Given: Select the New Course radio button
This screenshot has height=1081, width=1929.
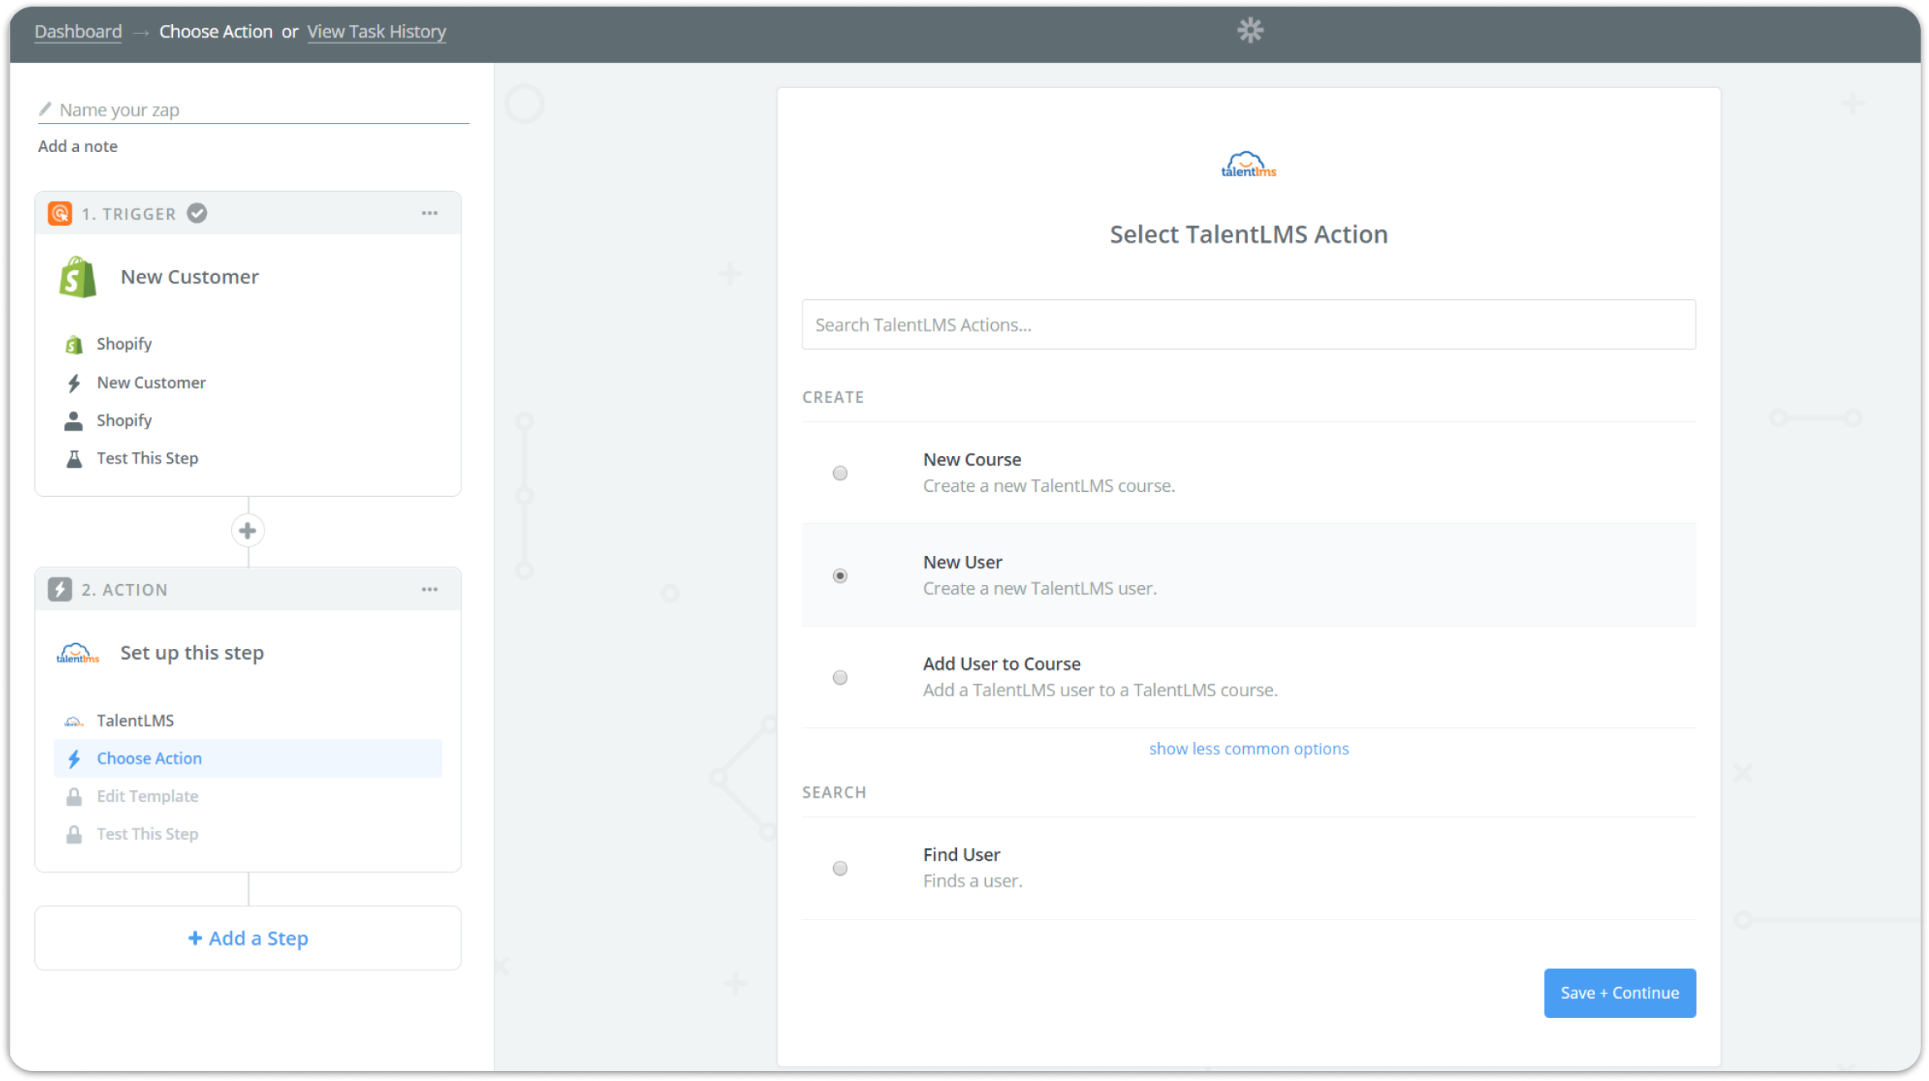Looking at the screenshot, I should [840, 473].
